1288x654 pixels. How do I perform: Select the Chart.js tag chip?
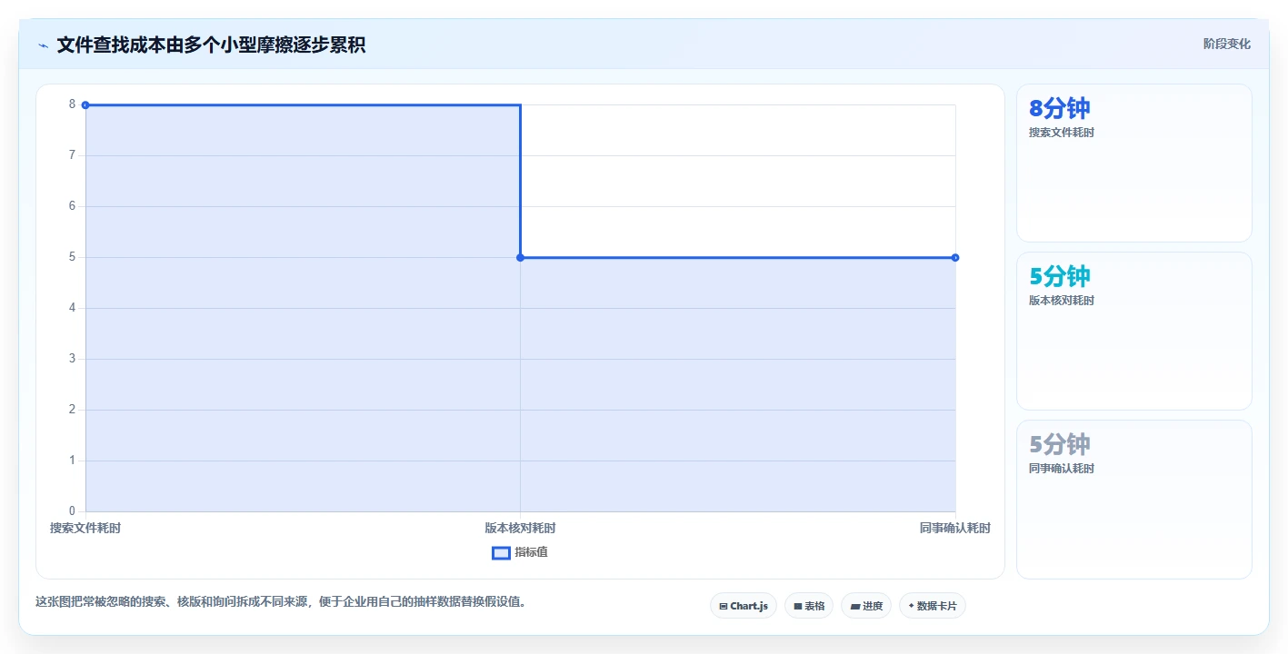point(744,606)
